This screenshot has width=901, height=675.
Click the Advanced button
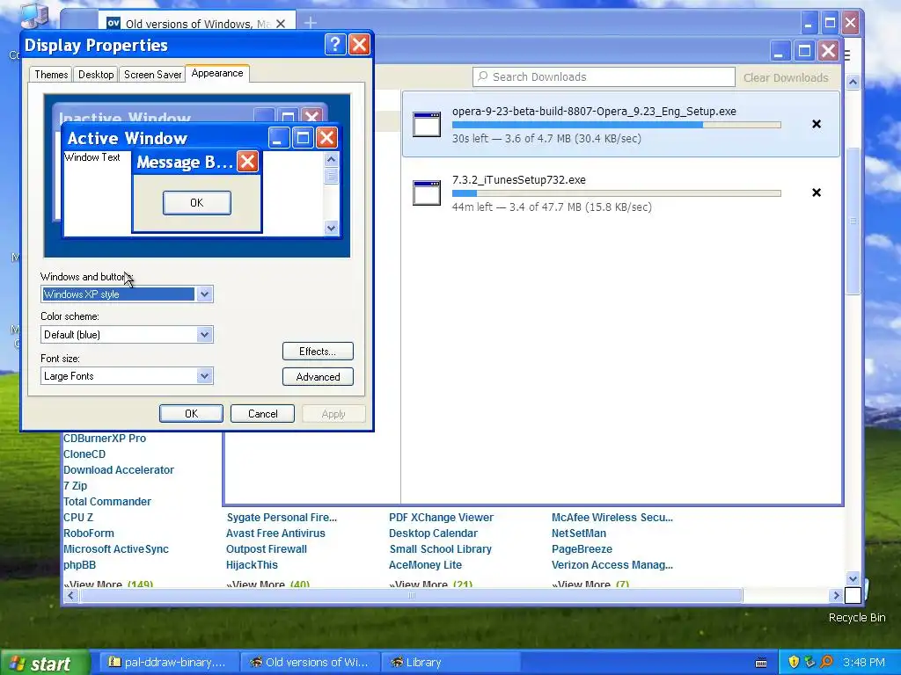(318, 377)
